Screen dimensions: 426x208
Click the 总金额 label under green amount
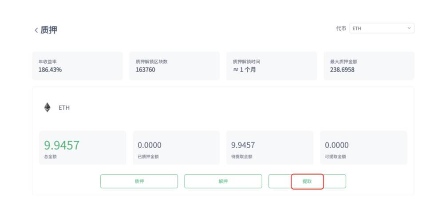coord(50,156)
